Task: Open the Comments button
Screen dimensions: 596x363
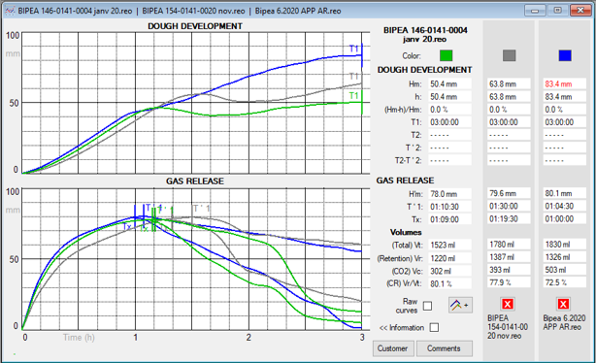Action: (x=444, y=348)
